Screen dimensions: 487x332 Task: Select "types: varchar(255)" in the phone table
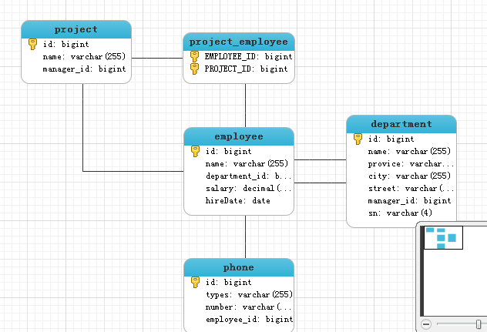[x=249, y=294]
